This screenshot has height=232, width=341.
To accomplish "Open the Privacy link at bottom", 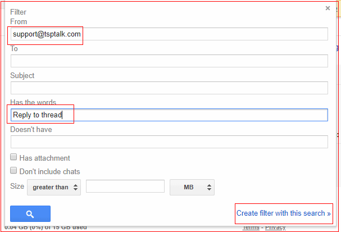I will [275, 228].
